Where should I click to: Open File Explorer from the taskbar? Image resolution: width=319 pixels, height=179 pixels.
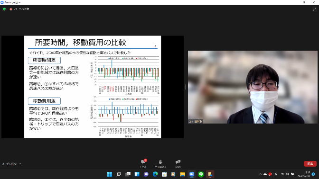pyautogui.click(x=182, y=174)
